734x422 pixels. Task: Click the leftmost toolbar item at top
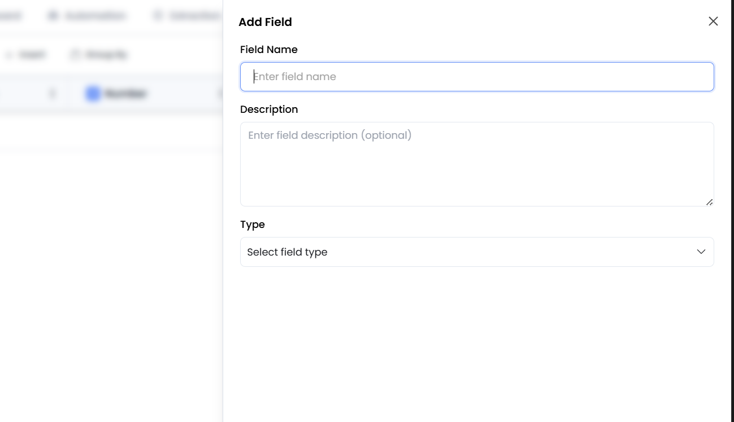coord(10,15)
